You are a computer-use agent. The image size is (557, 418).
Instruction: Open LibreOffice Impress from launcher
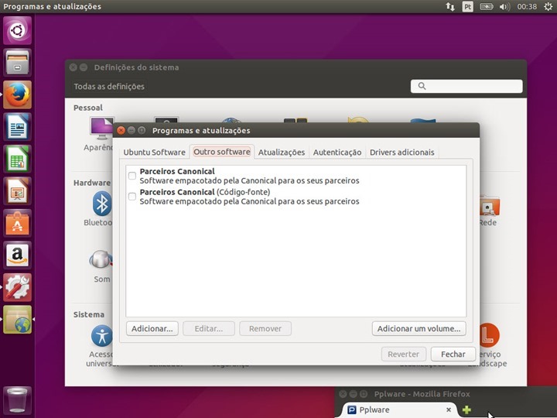click(17, 191)
